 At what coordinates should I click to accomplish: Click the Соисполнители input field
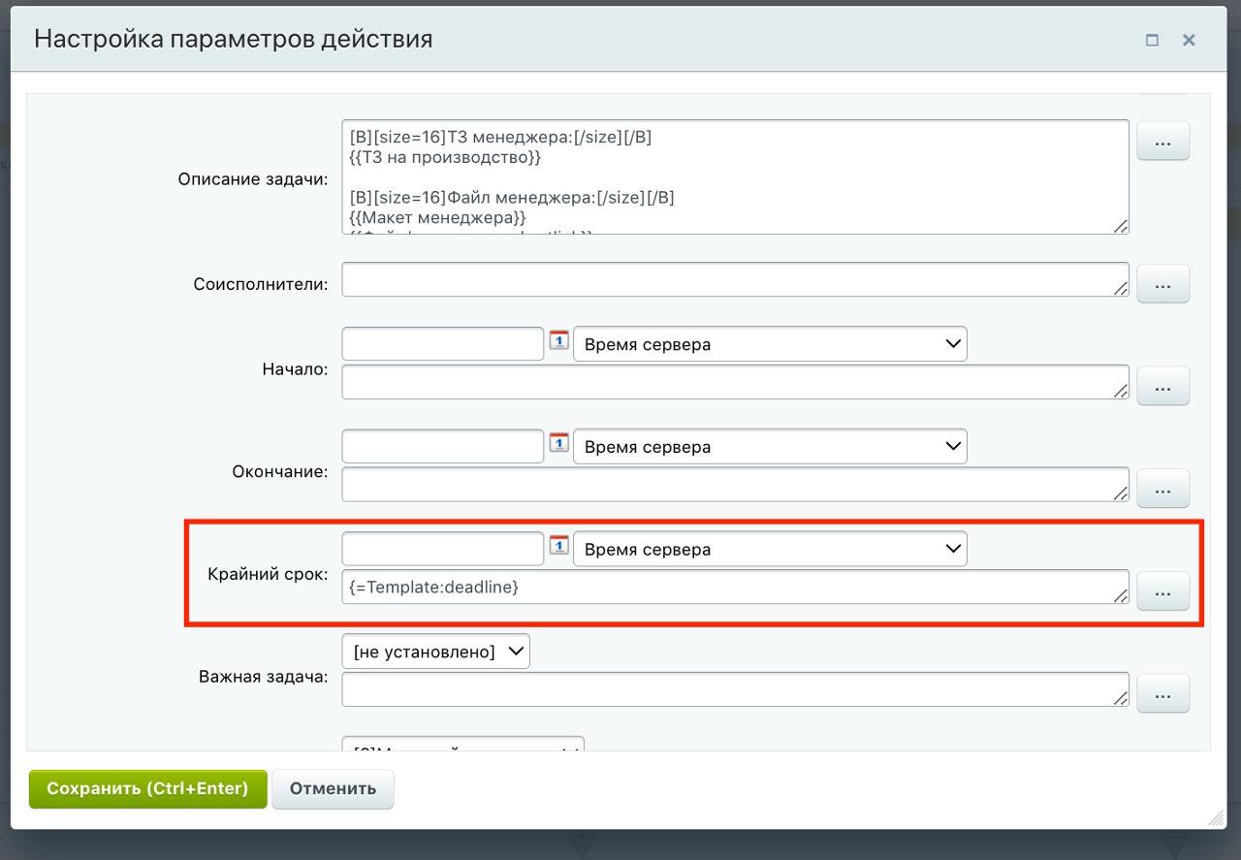(x=734, y=280)
